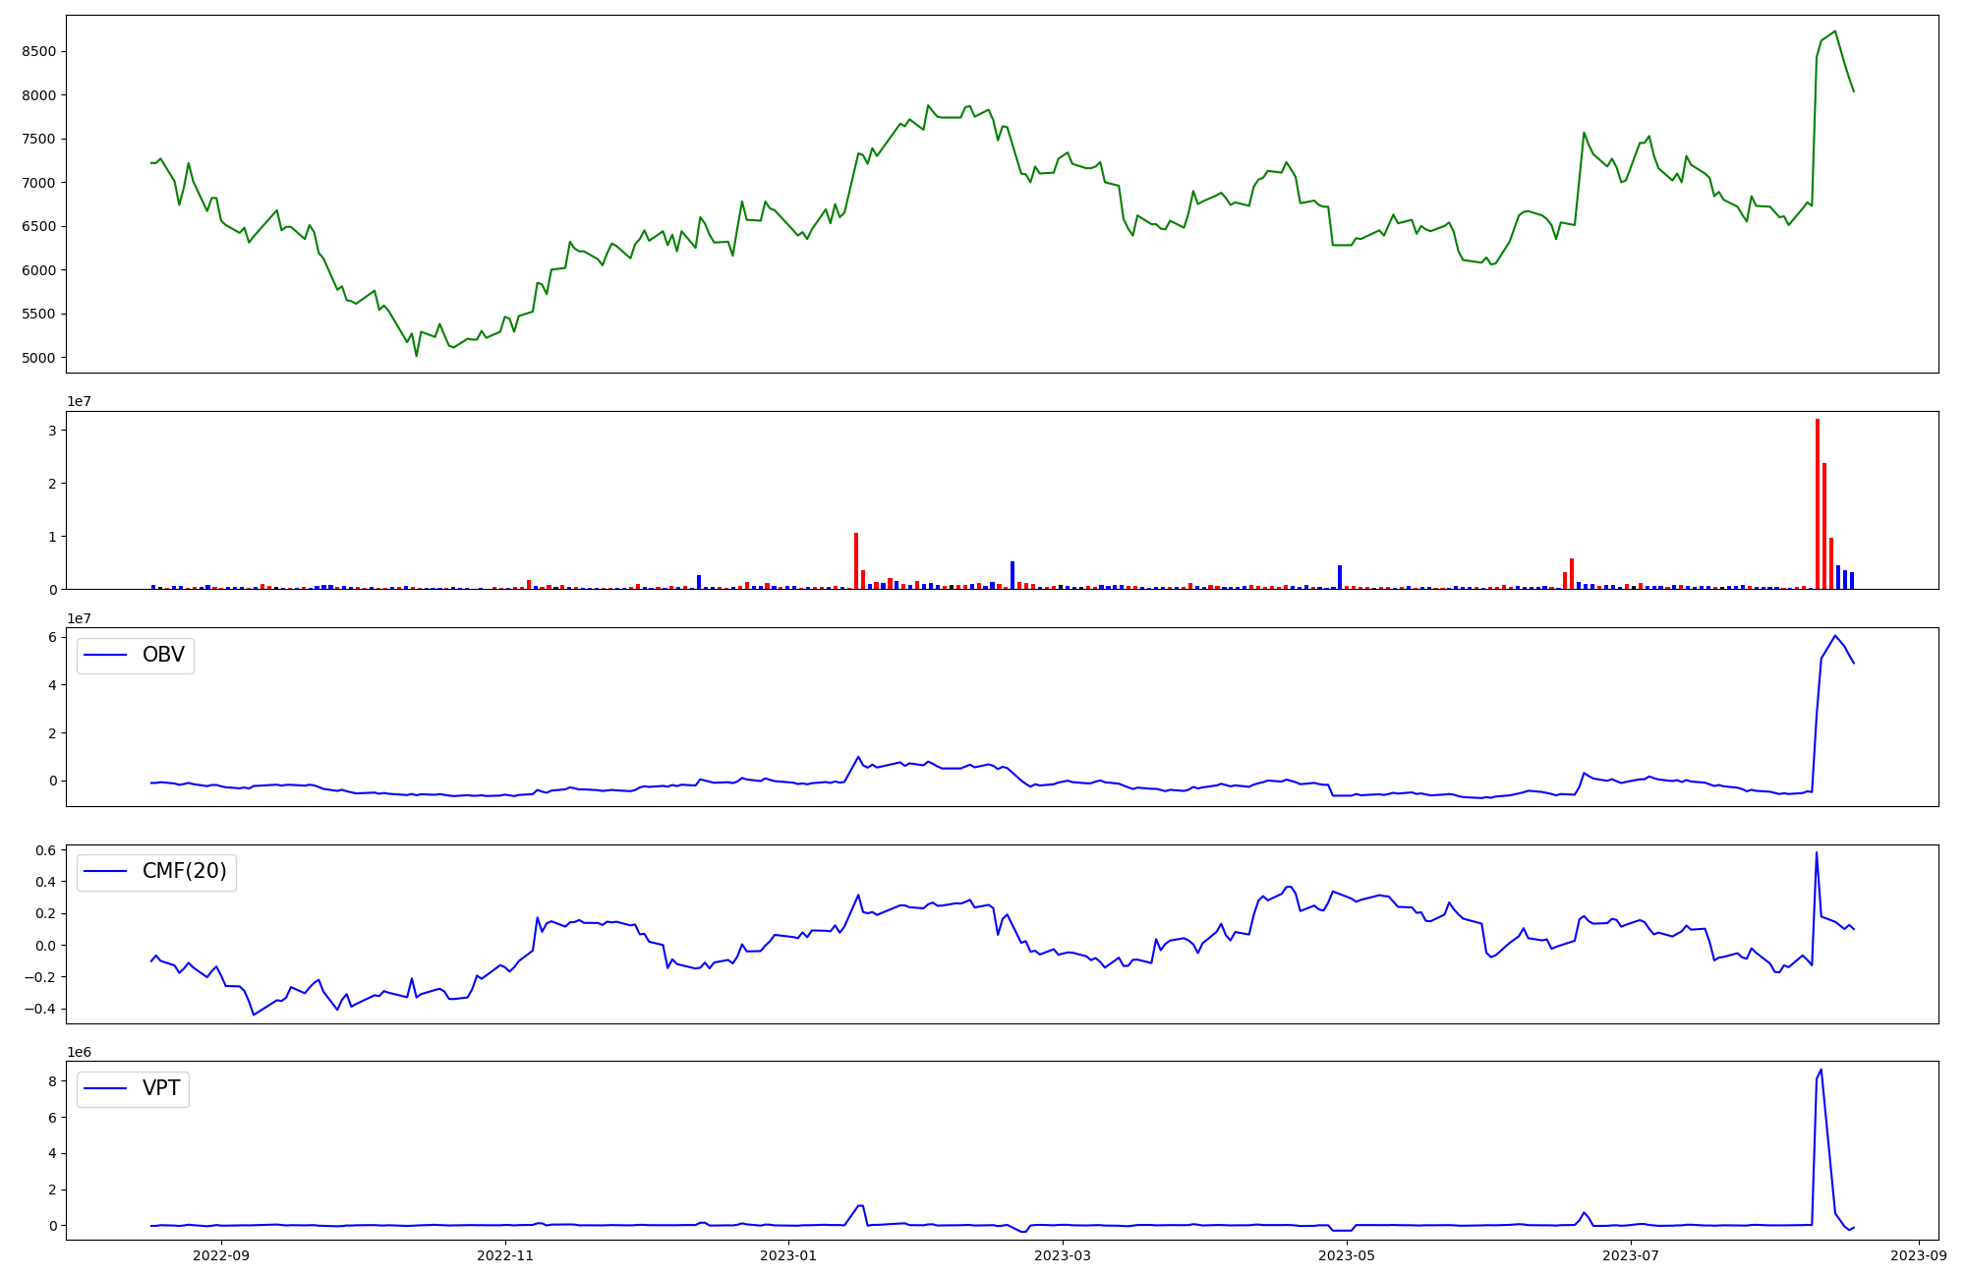Click the blue line sample in OBV legend
Screen dimensions: 1966x1278
tap(106, 655)
